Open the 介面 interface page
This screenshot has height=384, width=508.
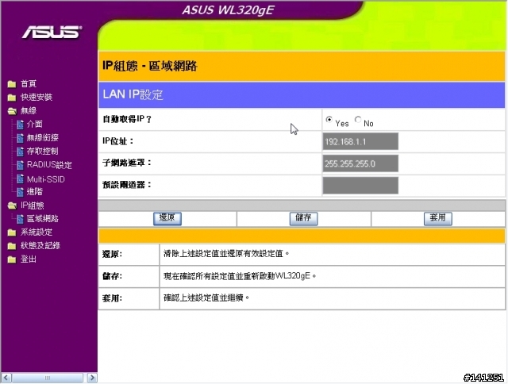click(x=35, y=124)
